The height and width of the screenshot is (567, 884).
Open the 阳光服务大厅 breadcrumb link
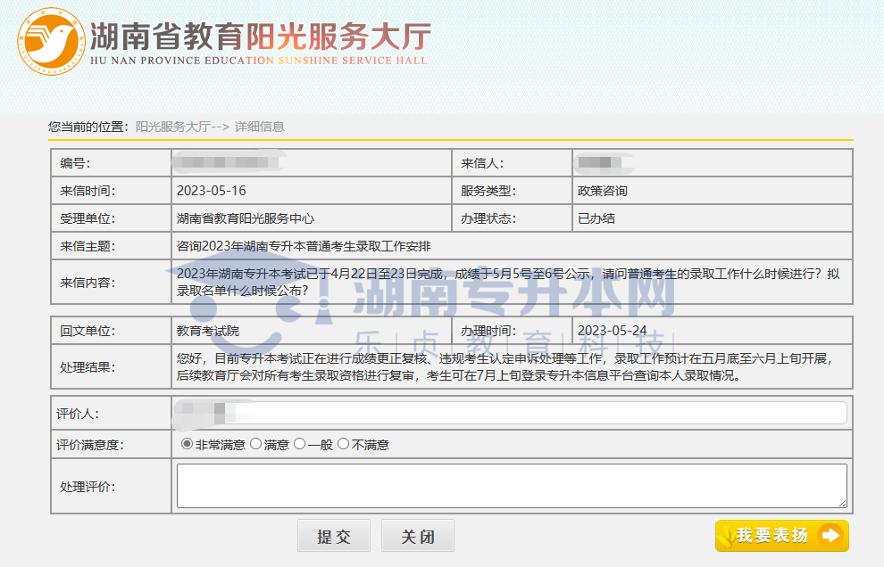click(172, 127)
